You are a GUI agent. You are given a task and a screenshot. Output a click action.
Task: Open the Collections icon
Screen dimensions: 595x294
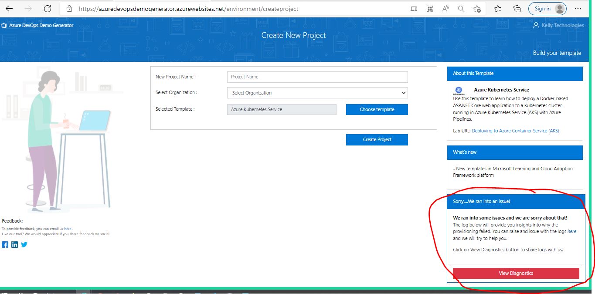click(517, 9)
